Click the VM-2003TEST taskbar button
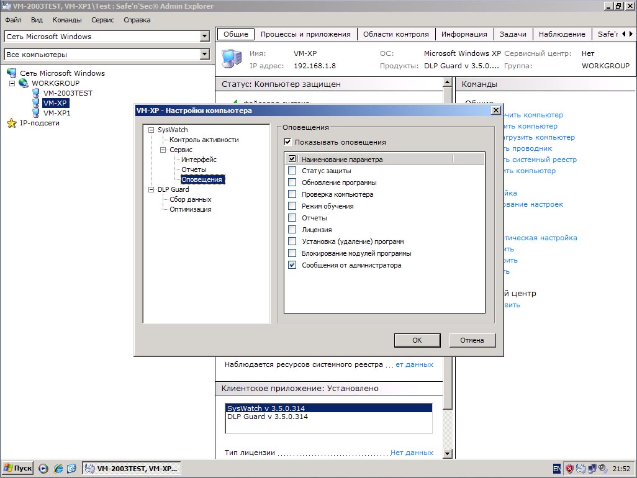 (132, 469)
